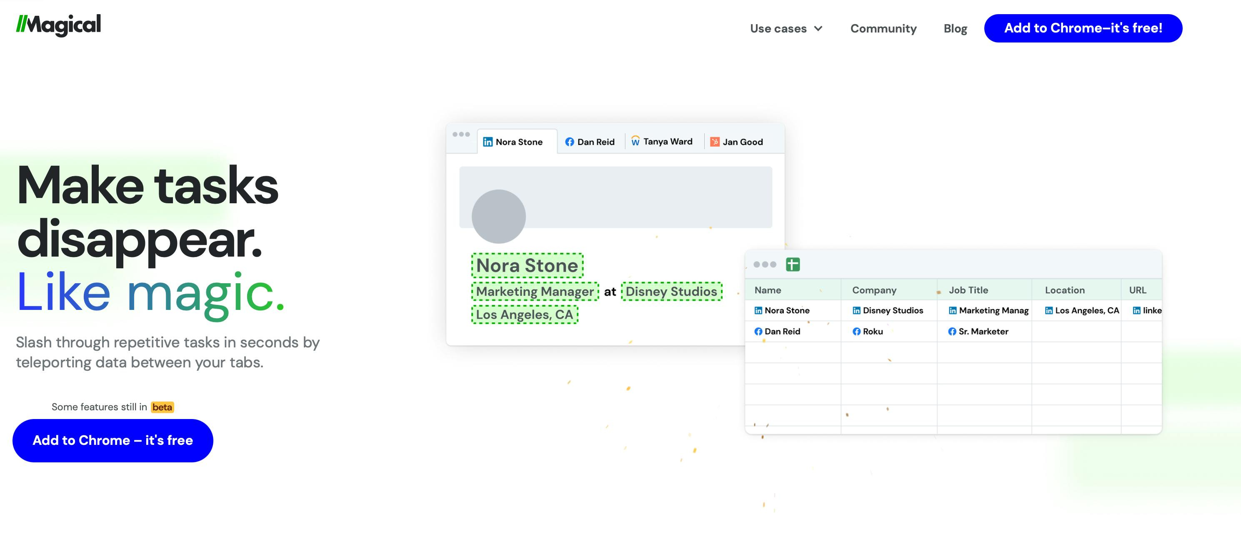Click gray profile avatar circle
The width and height of the screenshot is (1241, 559).
tap(498, 216)
